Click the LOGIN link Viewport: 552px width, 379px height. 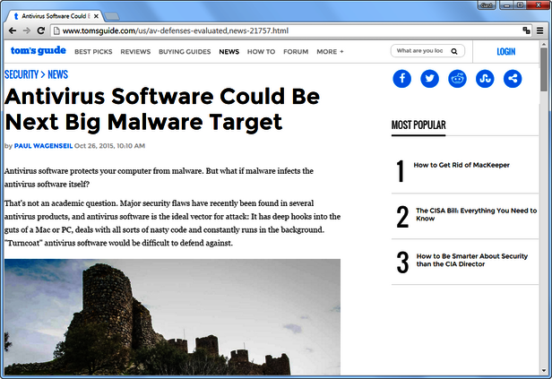tap(505, 52)
